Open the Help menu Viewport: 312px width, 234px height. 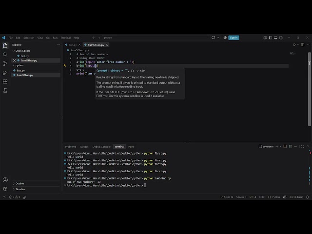tap(77, 38)
